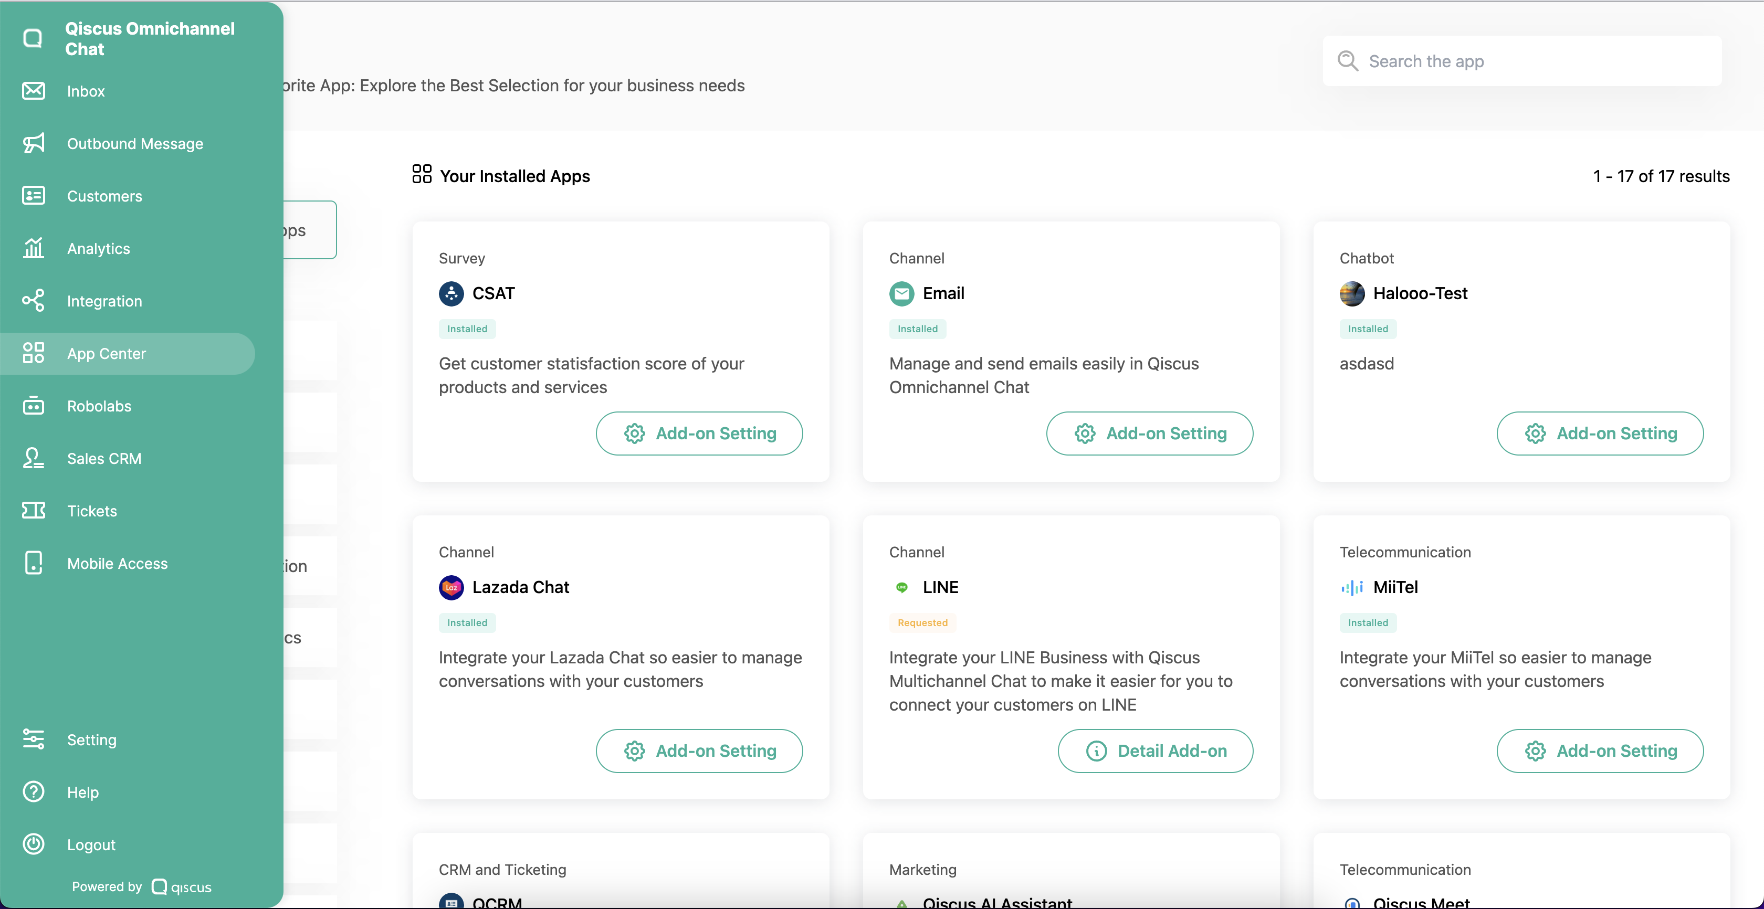Click the Setting sliders icon
The width and height of the screenshot is (1764, 909).
tap(33, 739)
